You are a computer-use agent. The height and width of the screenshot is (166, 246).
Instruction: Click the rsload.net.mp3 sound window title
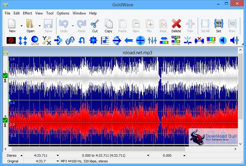coord(137,53)
